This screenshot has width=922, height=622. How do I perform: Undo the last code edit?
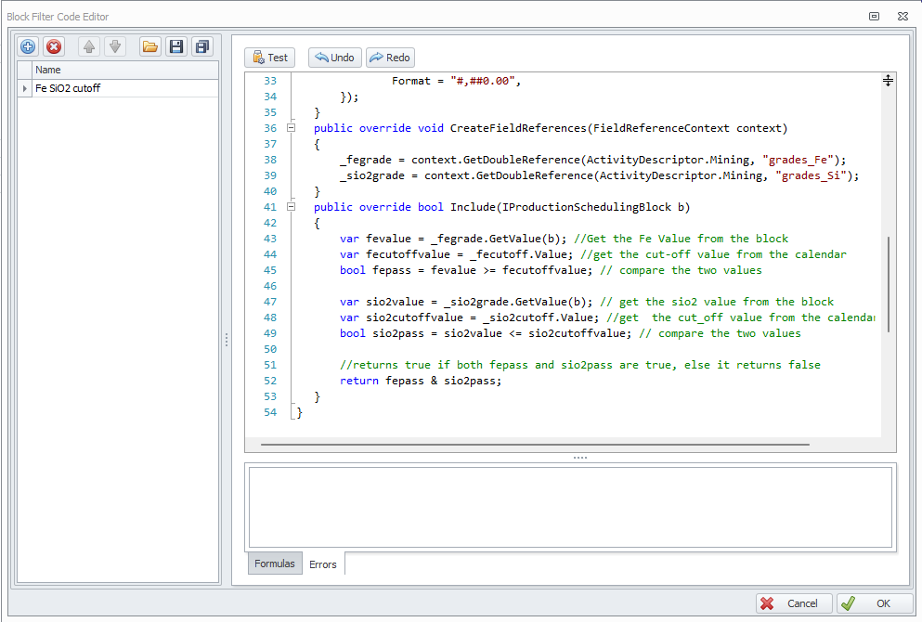pyautogui.click(x=334, y=58)
